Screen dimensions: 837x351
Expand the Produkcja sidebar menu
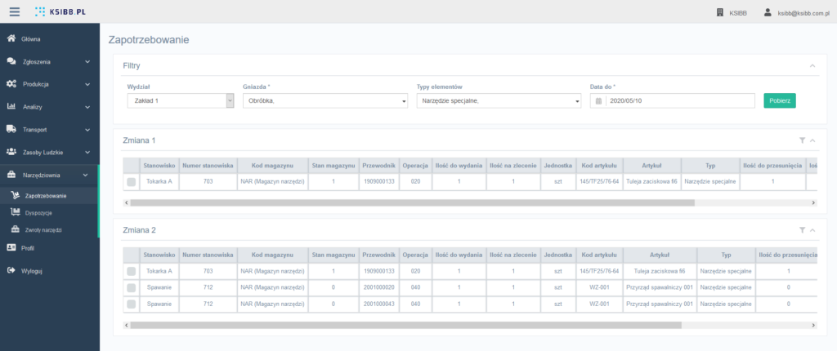(x=47, y=84)
